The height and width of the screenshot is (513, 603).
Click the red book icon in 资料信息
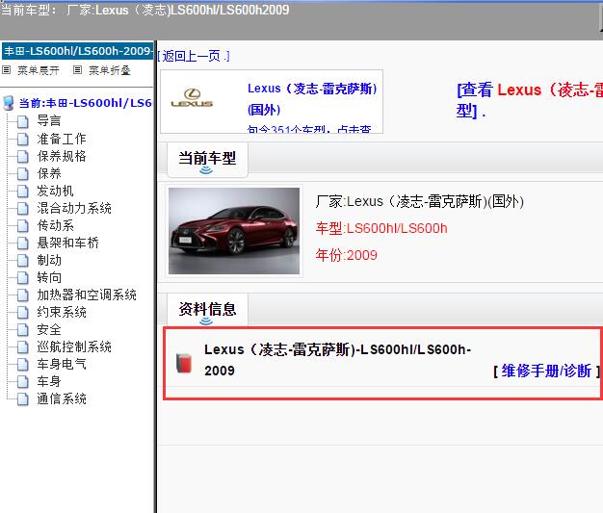pyautogui.click(x=184, y=363)
